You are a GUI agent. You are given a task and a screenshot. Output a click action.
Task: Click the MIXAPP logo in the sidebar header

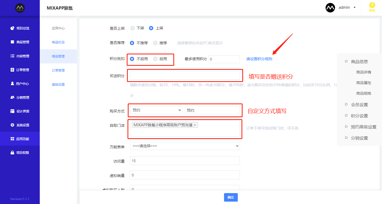click(x=20, y=8)
